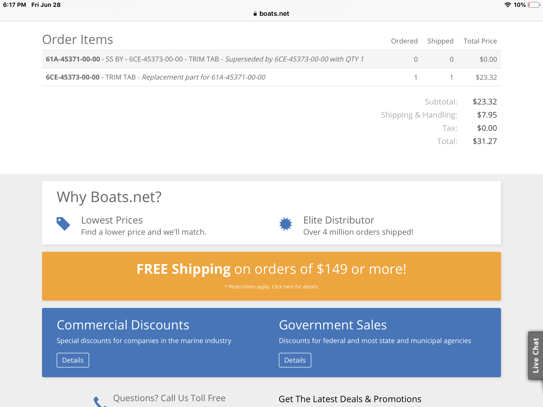The image size is (543, 407).
Task: Tap the lock icon beside boats.net
Action: [255, 14]
